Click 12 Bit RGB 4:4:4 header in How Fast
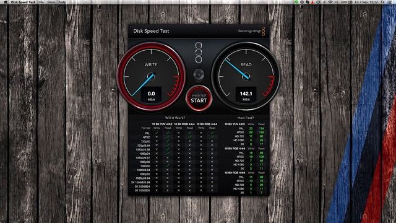The image size is (396, 223). point(235,172)
